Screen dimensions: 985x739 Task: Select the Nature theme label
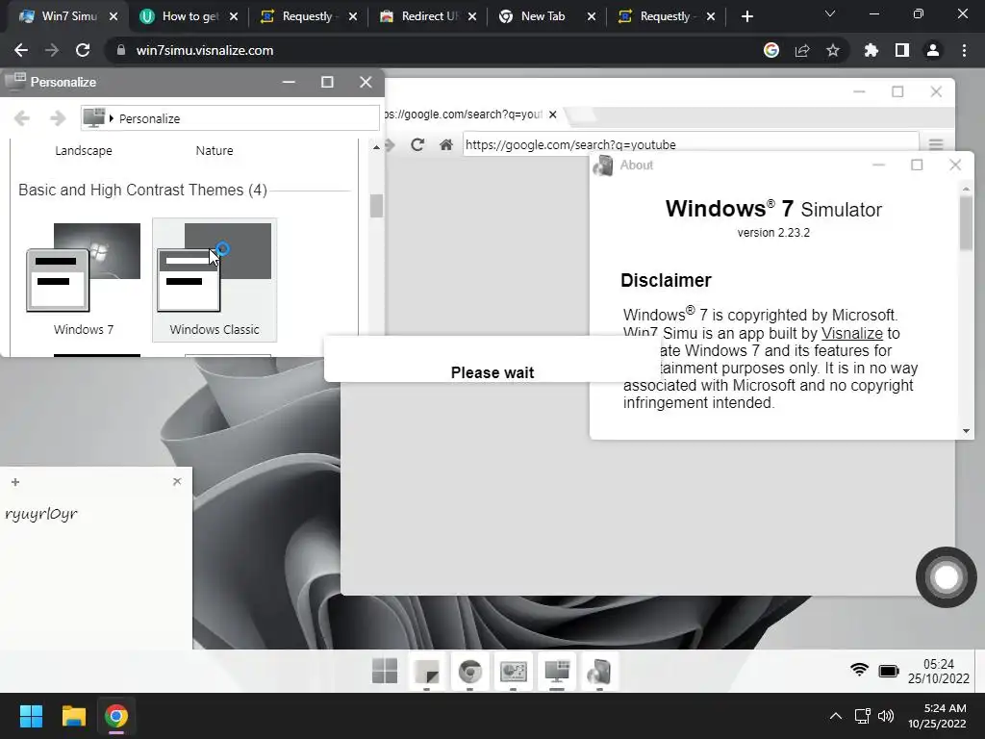[x=215, y=151]
